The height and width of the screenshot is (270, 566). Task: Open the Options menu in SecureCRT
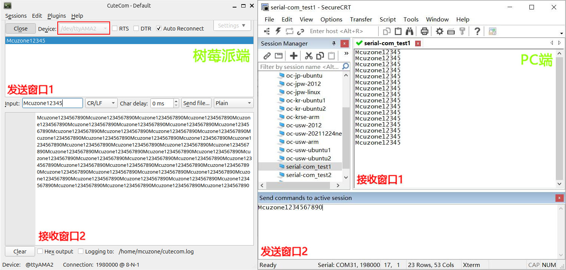[331, 20]
